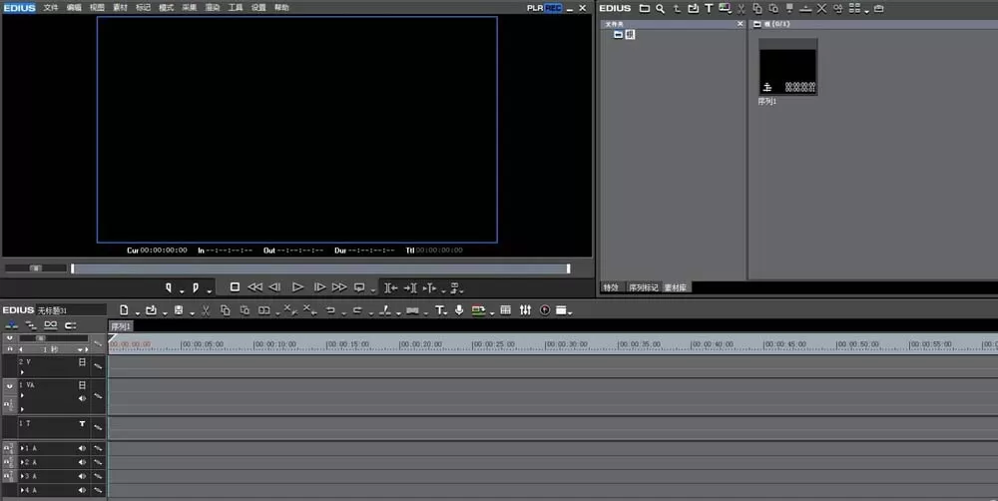Toggle the speaker on the 1 VA track

pyautogui.click(x=82, y=398)
